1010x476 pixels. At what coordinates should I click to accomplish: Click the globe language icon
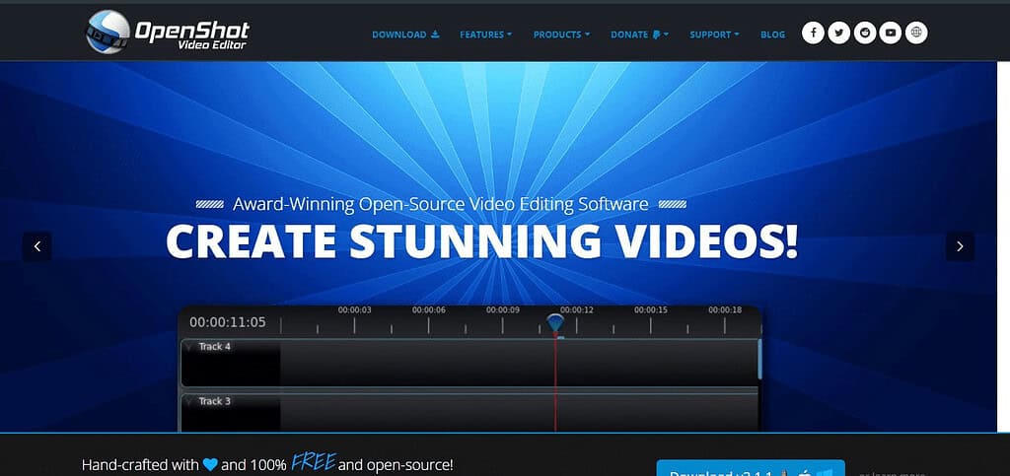[916, 33]
